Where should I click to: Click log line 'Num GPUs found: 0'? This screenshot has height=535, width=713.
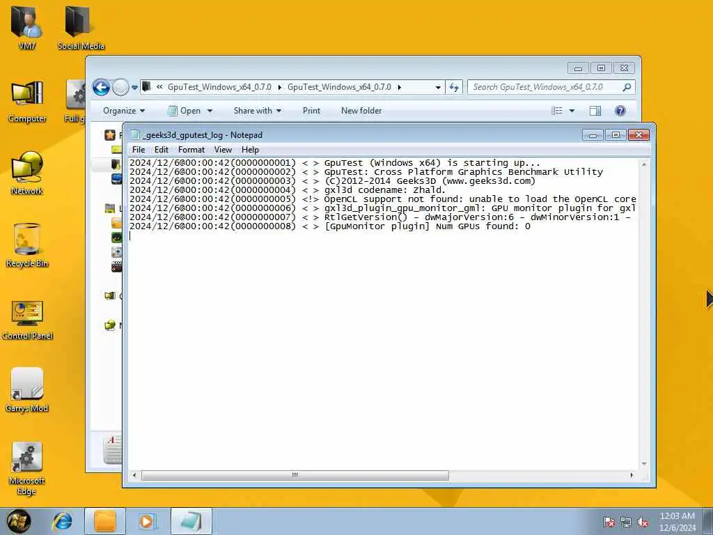pos(330,226)
